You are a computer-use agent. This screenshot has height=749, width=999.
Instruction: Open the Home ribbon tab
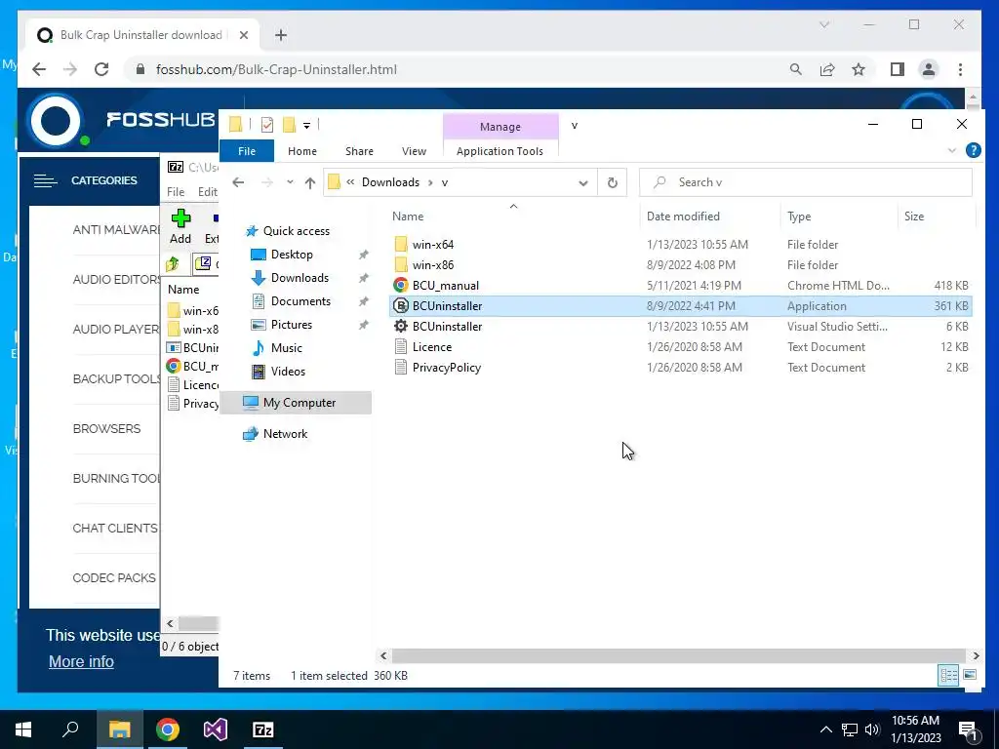302,151
